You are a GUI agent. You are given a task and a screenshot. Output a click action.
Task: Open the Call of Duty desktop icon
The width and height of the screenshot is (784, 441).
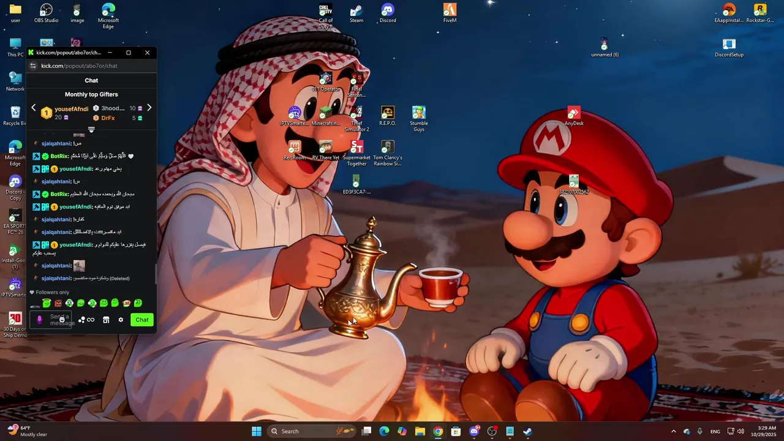(x=326, y=15)
